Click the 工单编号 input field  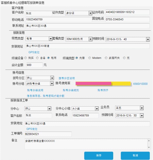[x=48, y=134]
